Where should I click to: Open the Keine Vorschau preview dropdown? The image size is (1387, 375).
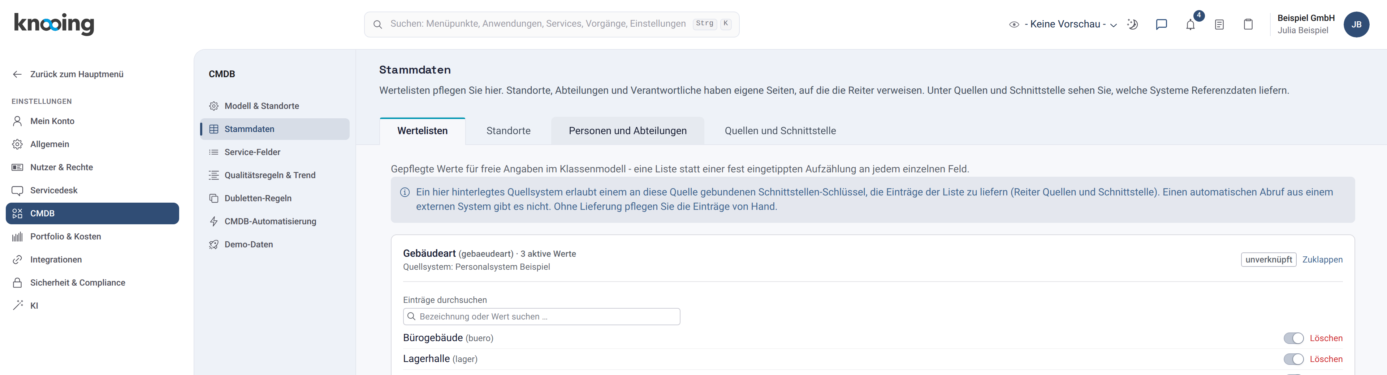[1063, 24]
